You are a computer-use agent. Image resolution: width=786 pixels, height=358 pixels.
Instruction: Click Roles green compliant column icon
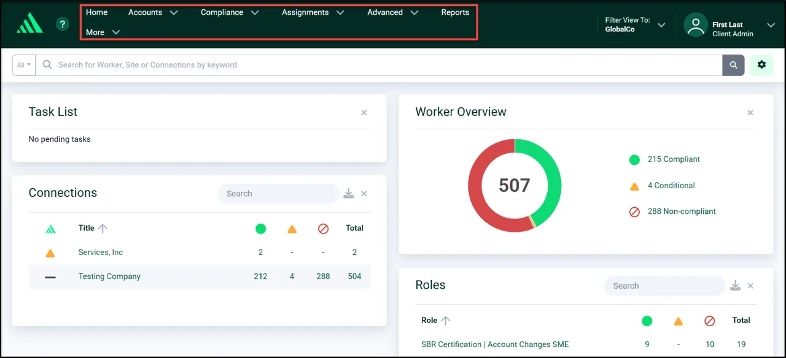(x=647, y=321)
